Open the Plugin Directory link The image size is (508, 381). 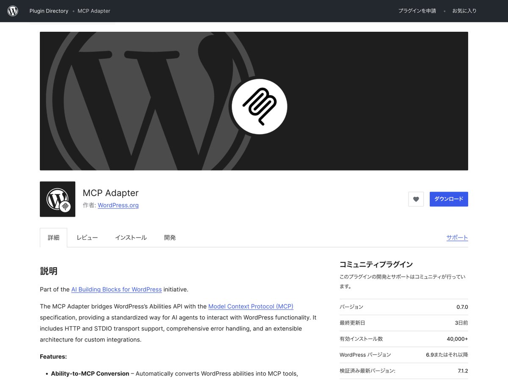point(49,11)
